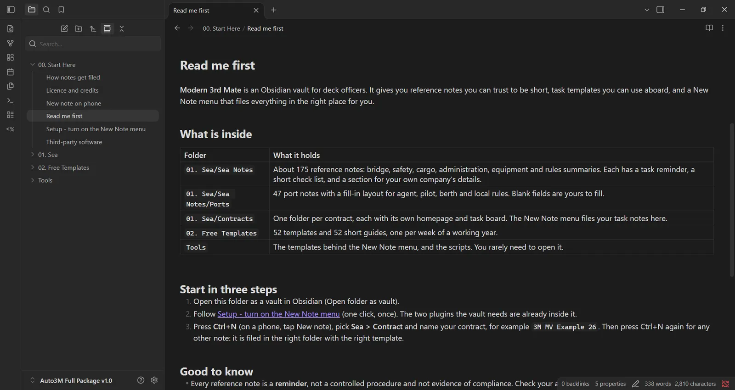Navigate forward with right arrow
This screenshot has width=735, height=390.
tap(191, 28)
